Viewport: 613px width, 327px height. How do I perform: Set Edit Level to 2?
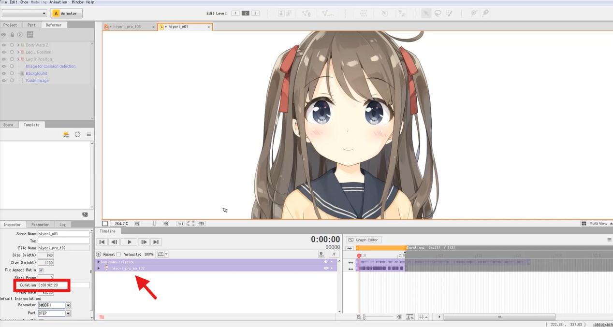(x=245, y=13)
